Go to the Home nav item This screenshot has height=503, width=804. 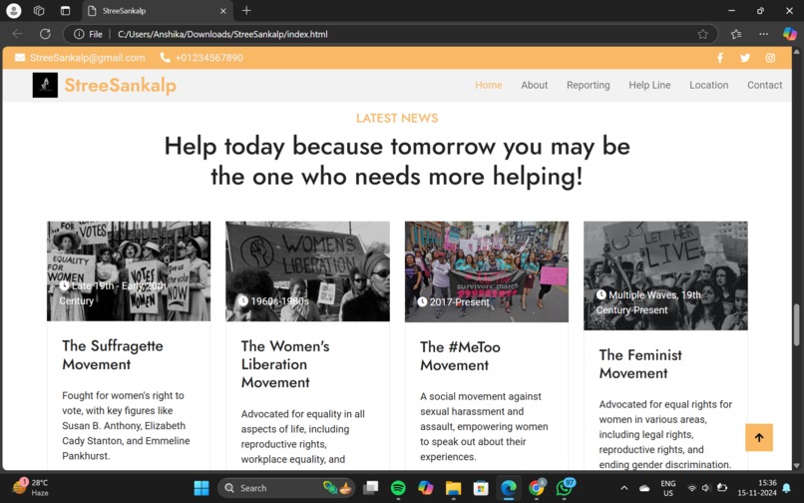tap(488, 85)
